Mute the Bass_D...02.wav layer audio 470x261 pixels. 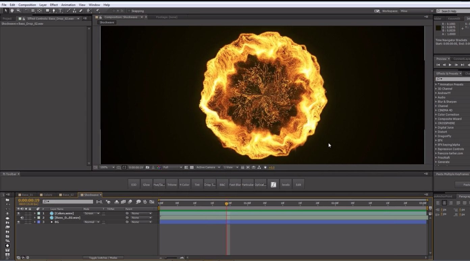click(x=22, y=218)
